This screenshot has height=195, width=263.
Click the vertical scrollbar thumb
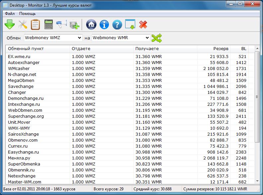pyautogui.click(x=257, y=97)
